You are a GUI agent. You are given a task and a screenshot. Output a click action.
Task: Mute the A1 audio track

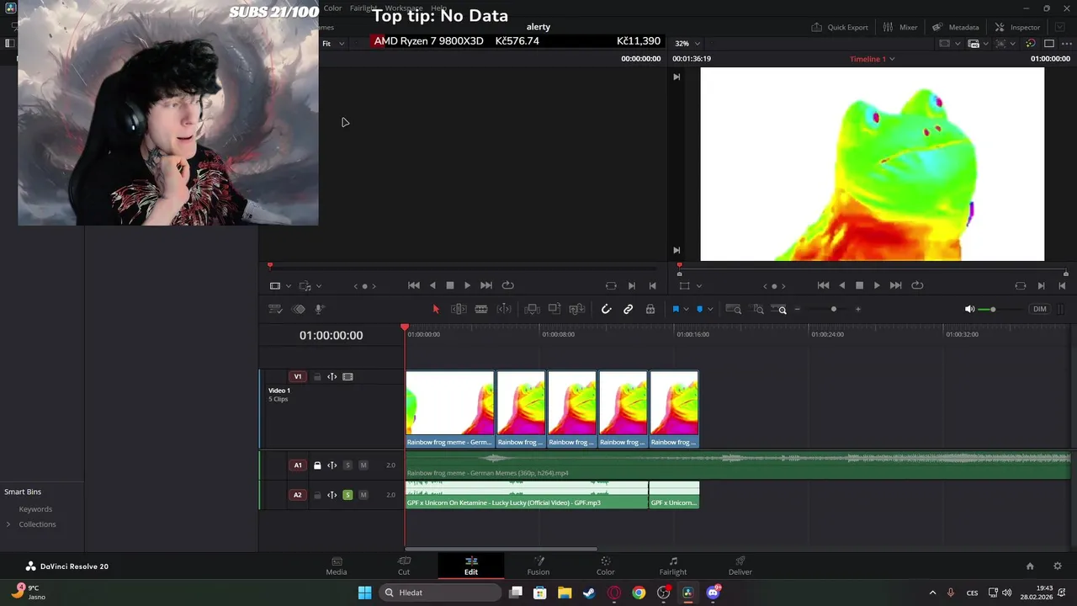coord(363,465)
